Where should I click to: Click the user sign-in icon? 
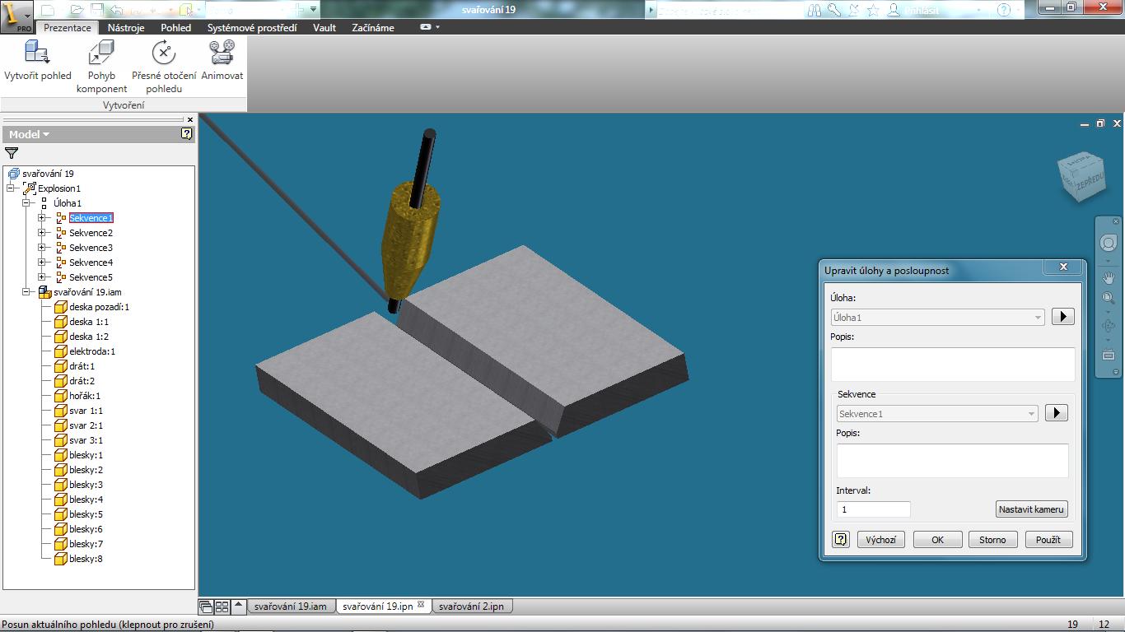[x=894, y=10]
